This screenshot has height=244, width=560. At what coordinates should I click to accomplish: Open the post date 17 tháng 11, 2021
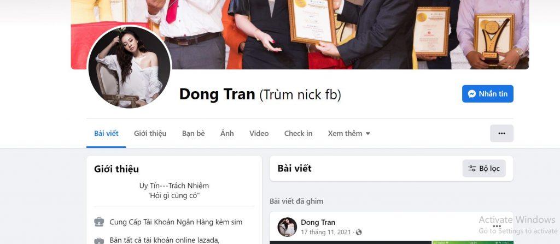tap(327, 232)
